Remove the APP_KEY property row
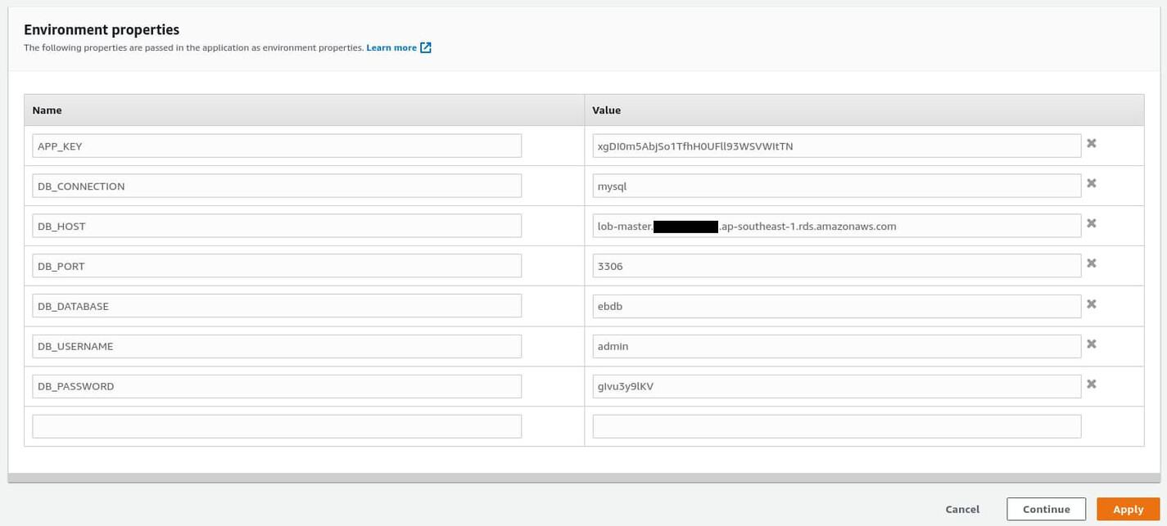 pos(1092,142)
